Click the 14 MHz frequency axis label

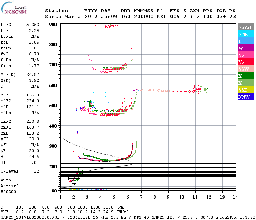click(235, 197)
